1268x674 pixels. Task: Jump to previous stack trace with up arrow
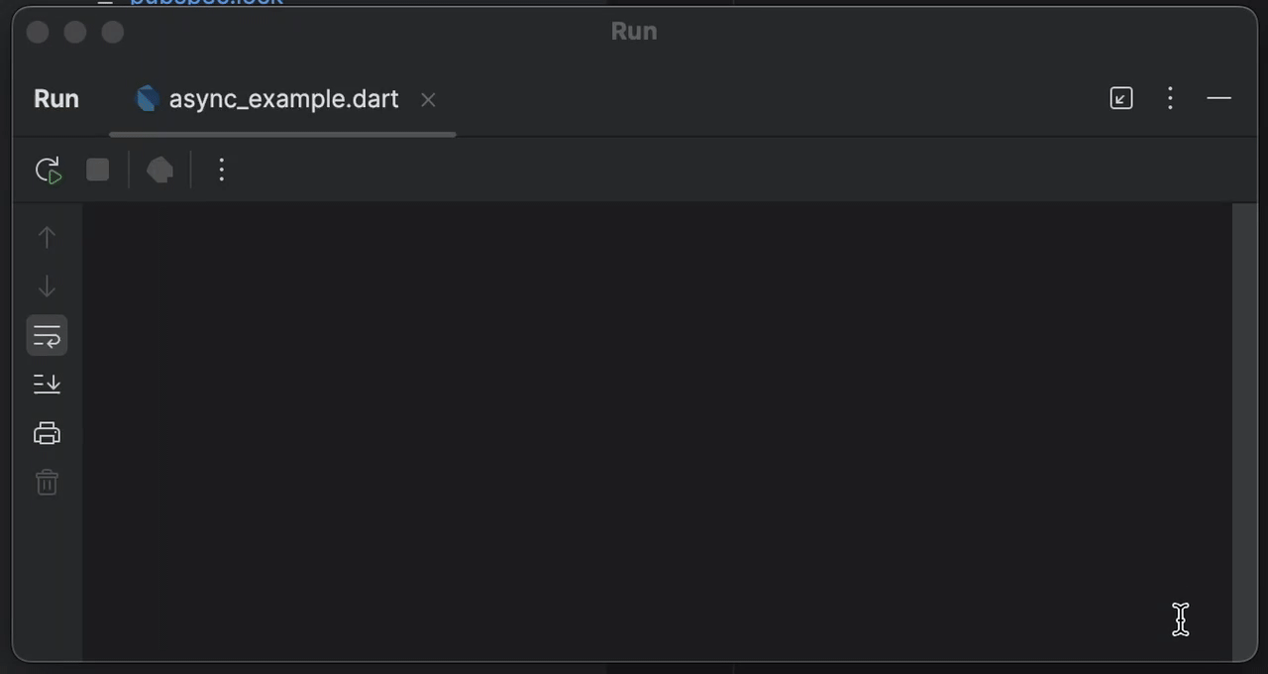pos(47,238)
